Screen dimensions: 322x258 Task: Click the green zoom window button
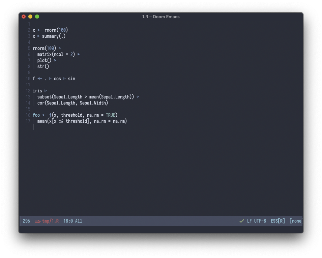point(37,17)
